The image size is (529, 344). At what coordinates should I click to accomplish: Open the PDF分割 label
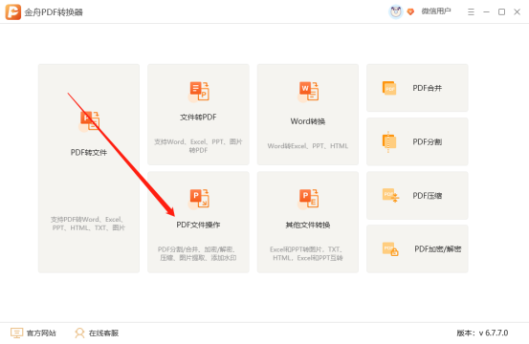pyautogui.click(x=427, y=141)
